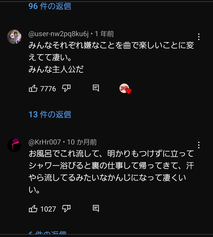Image resolution: width=213 pixels, height=237 pixels.
Task: Like the comment with 7776 likes
Action: click(33, 88)
